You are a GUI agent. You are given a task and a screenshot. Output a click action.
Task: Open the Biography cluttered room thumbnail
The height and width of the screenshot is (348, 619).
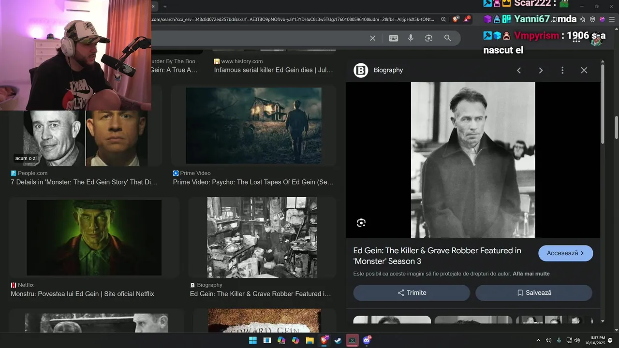(262, 237)
